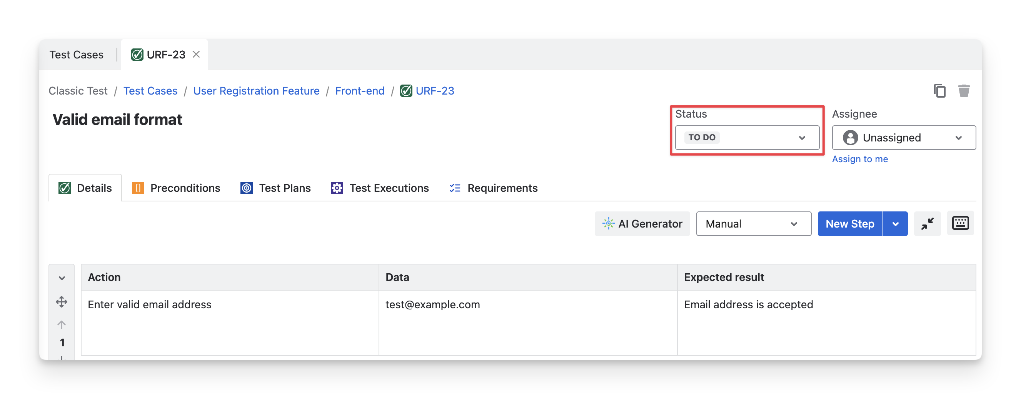Expand the TO DO status dropdown
Viewport: 1021px width, 399px height.
pyautogui.click(x=747, y=138)
